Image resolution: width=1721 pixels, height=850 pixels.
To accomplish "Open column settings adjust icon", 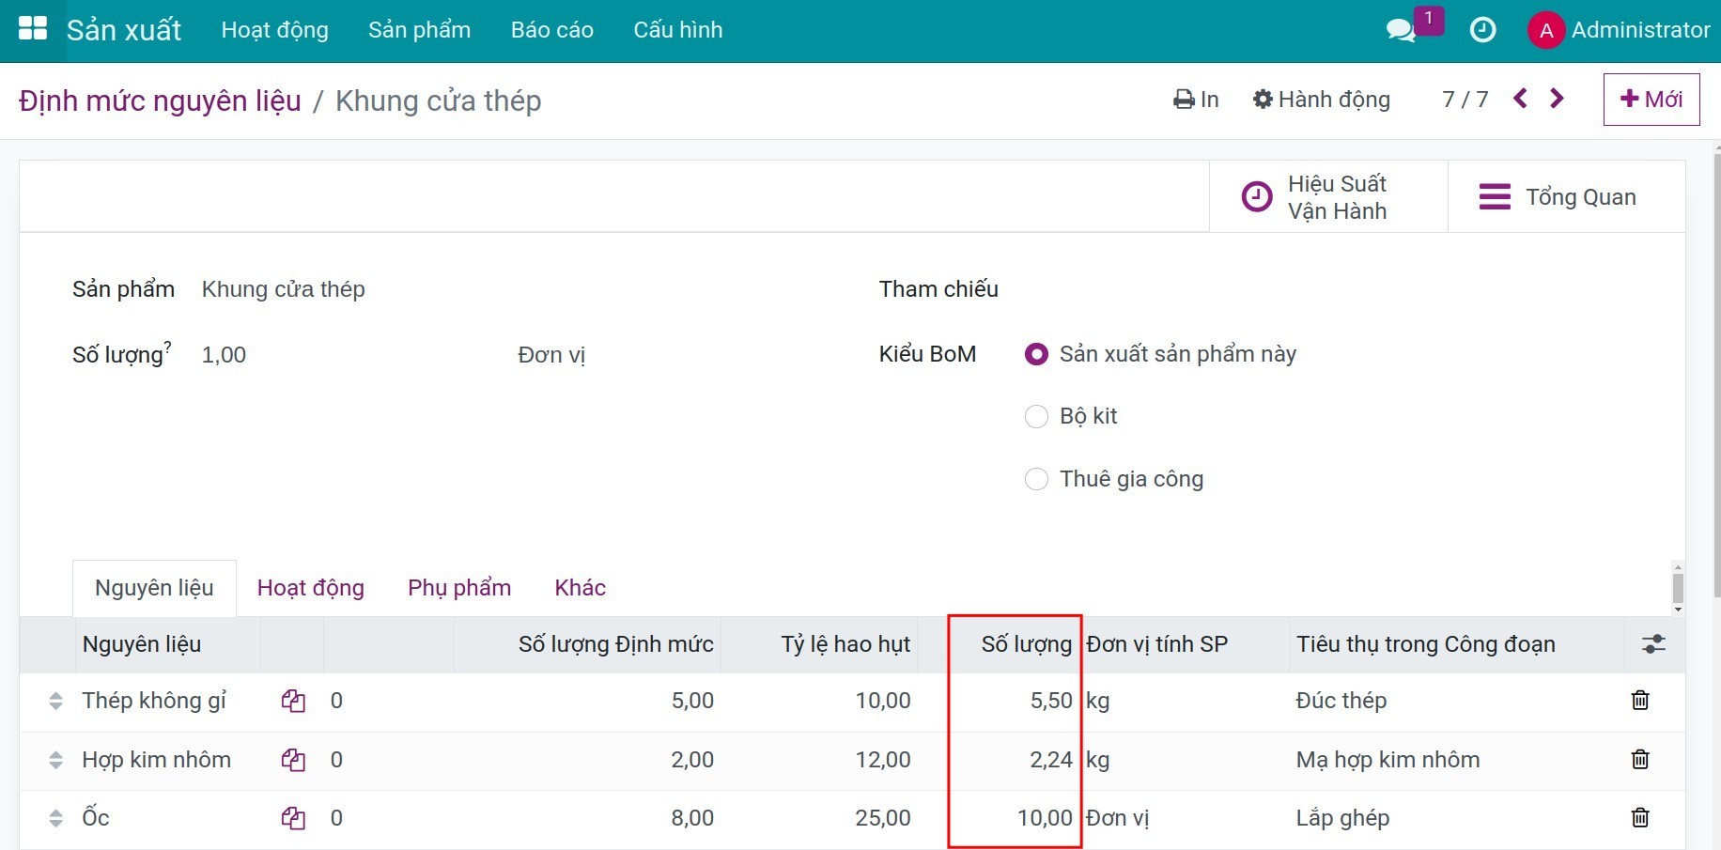I will (1653, 644).
